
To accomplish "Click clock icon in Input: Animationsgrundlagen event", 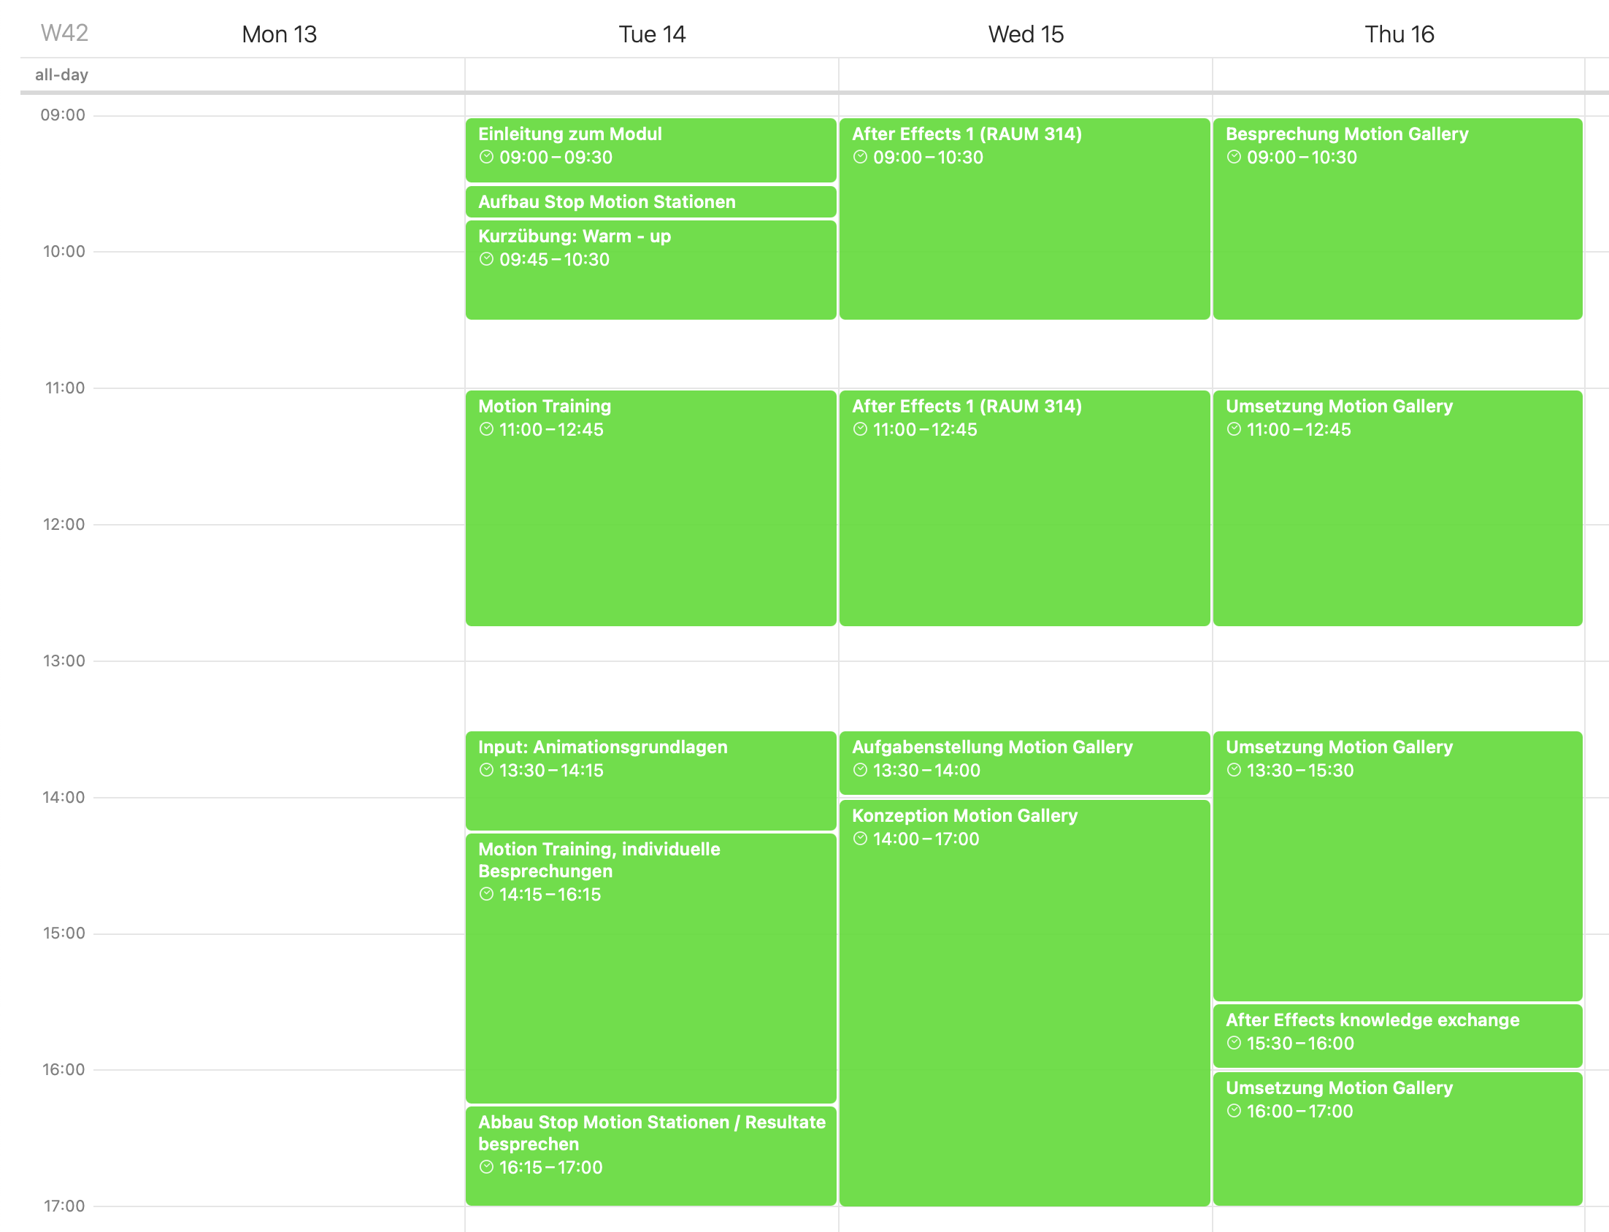I will pyautogui.click(x=486, y=770).
